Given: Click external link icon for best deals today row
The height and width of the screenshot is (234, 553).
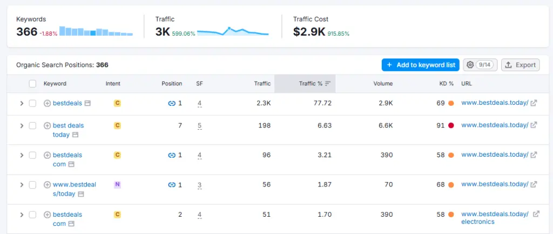Looking at the screenshot, I should pyautogui.click(x=534, y=125).
